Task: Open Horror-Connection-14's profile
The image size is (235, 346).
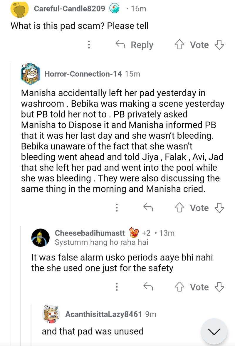Action: pyautogui.click(x=83, y=74)
